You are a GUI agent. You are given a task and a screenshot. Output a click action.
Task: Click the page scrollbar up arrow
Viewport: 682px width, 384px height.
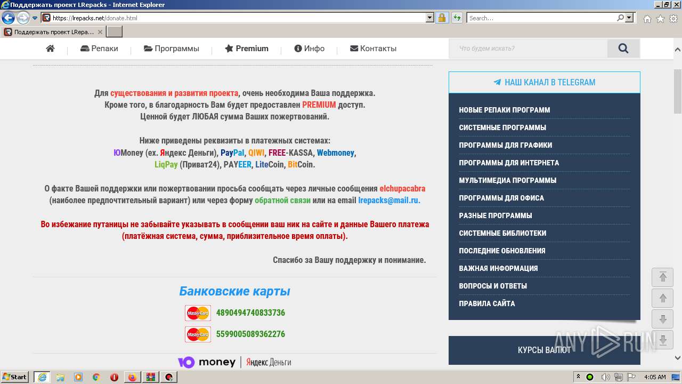(678, 49)
